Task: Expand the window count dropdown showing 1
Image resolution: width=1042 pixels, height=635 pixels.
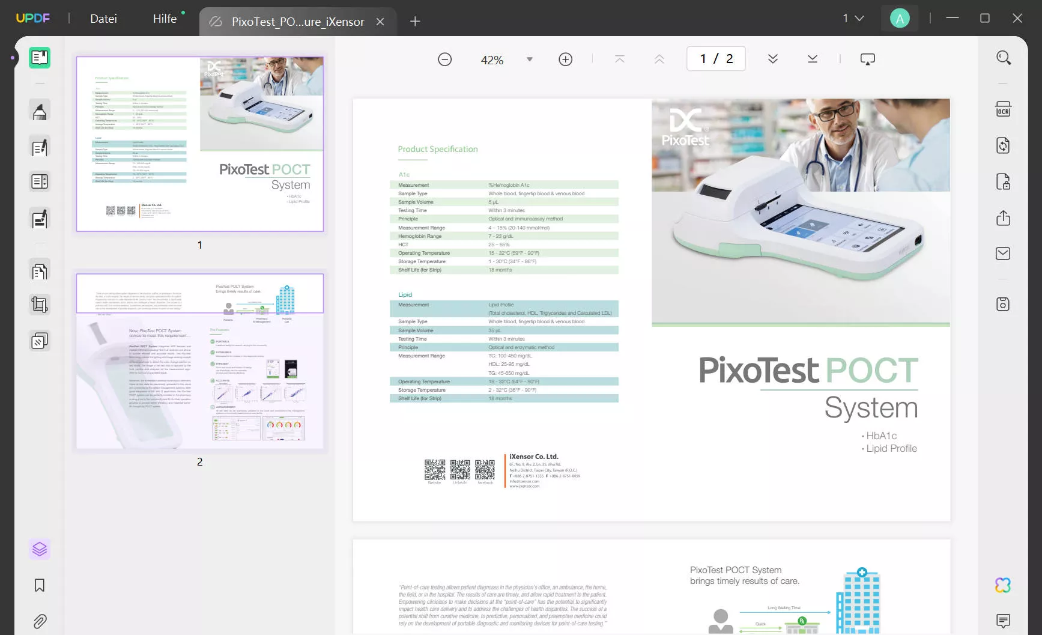Action: point(853,18)
